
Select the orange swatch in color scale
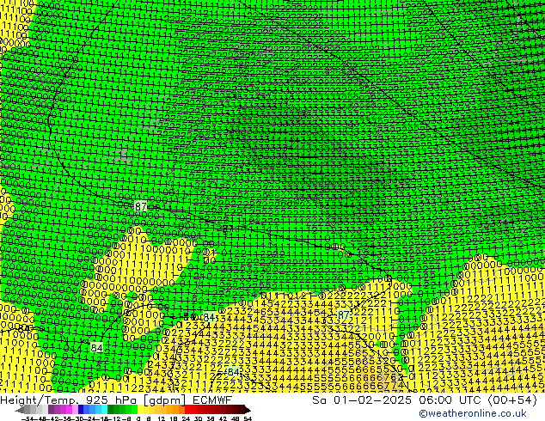(x=175, y=410)
